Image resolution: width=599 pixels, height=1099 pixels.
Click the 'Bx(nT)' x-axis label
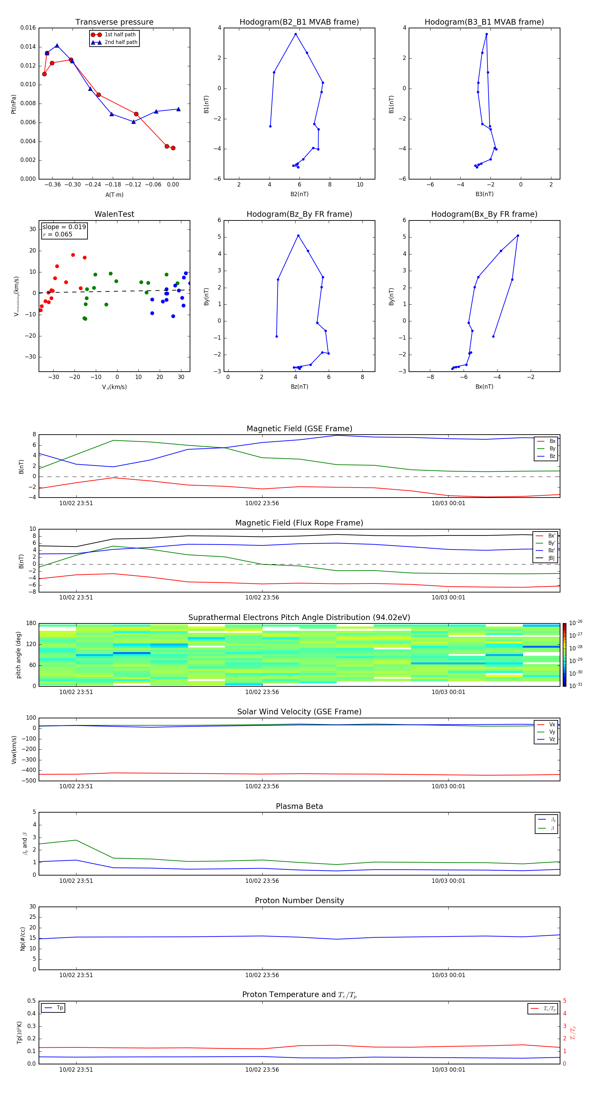(484, 387)
